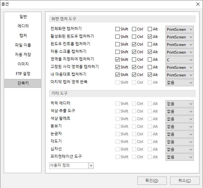Screen dimensions: 203x188
Task: Open the C key dropdown for 영역을 지정하여 캡처하기
Action: coord(180,60)
